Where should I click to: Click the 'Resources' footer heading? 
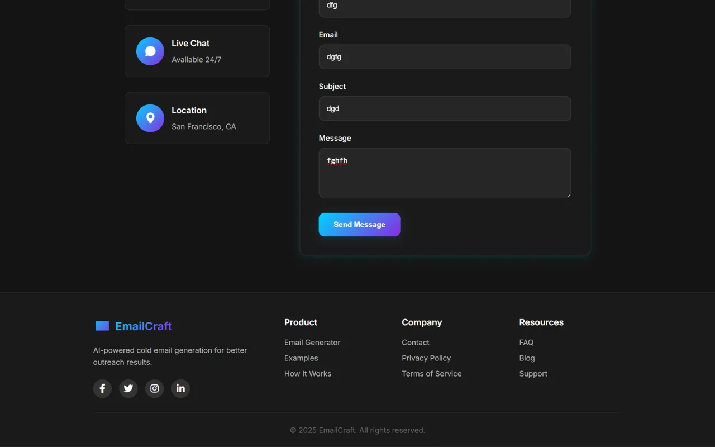click(x=541, y=322)
